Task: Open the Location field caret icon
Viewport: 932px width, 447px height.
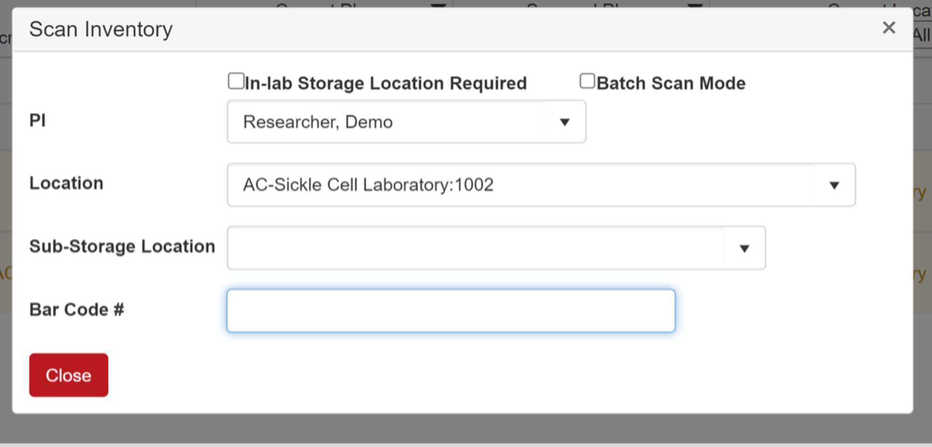Action: (x=835, y=185)
